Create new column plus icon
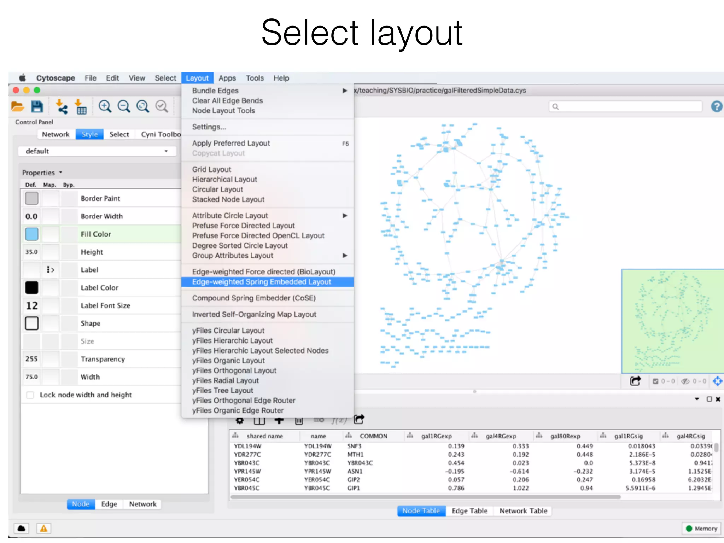The image size is (724, 543). (279, 421)
